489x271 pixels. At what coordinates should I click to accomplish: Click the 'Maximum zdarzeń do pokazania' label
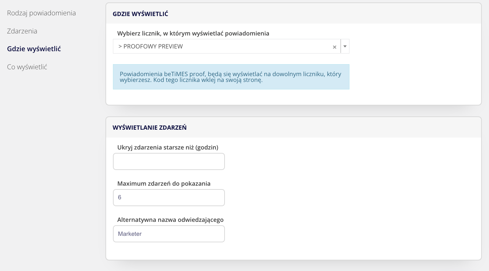pos(164,183)
